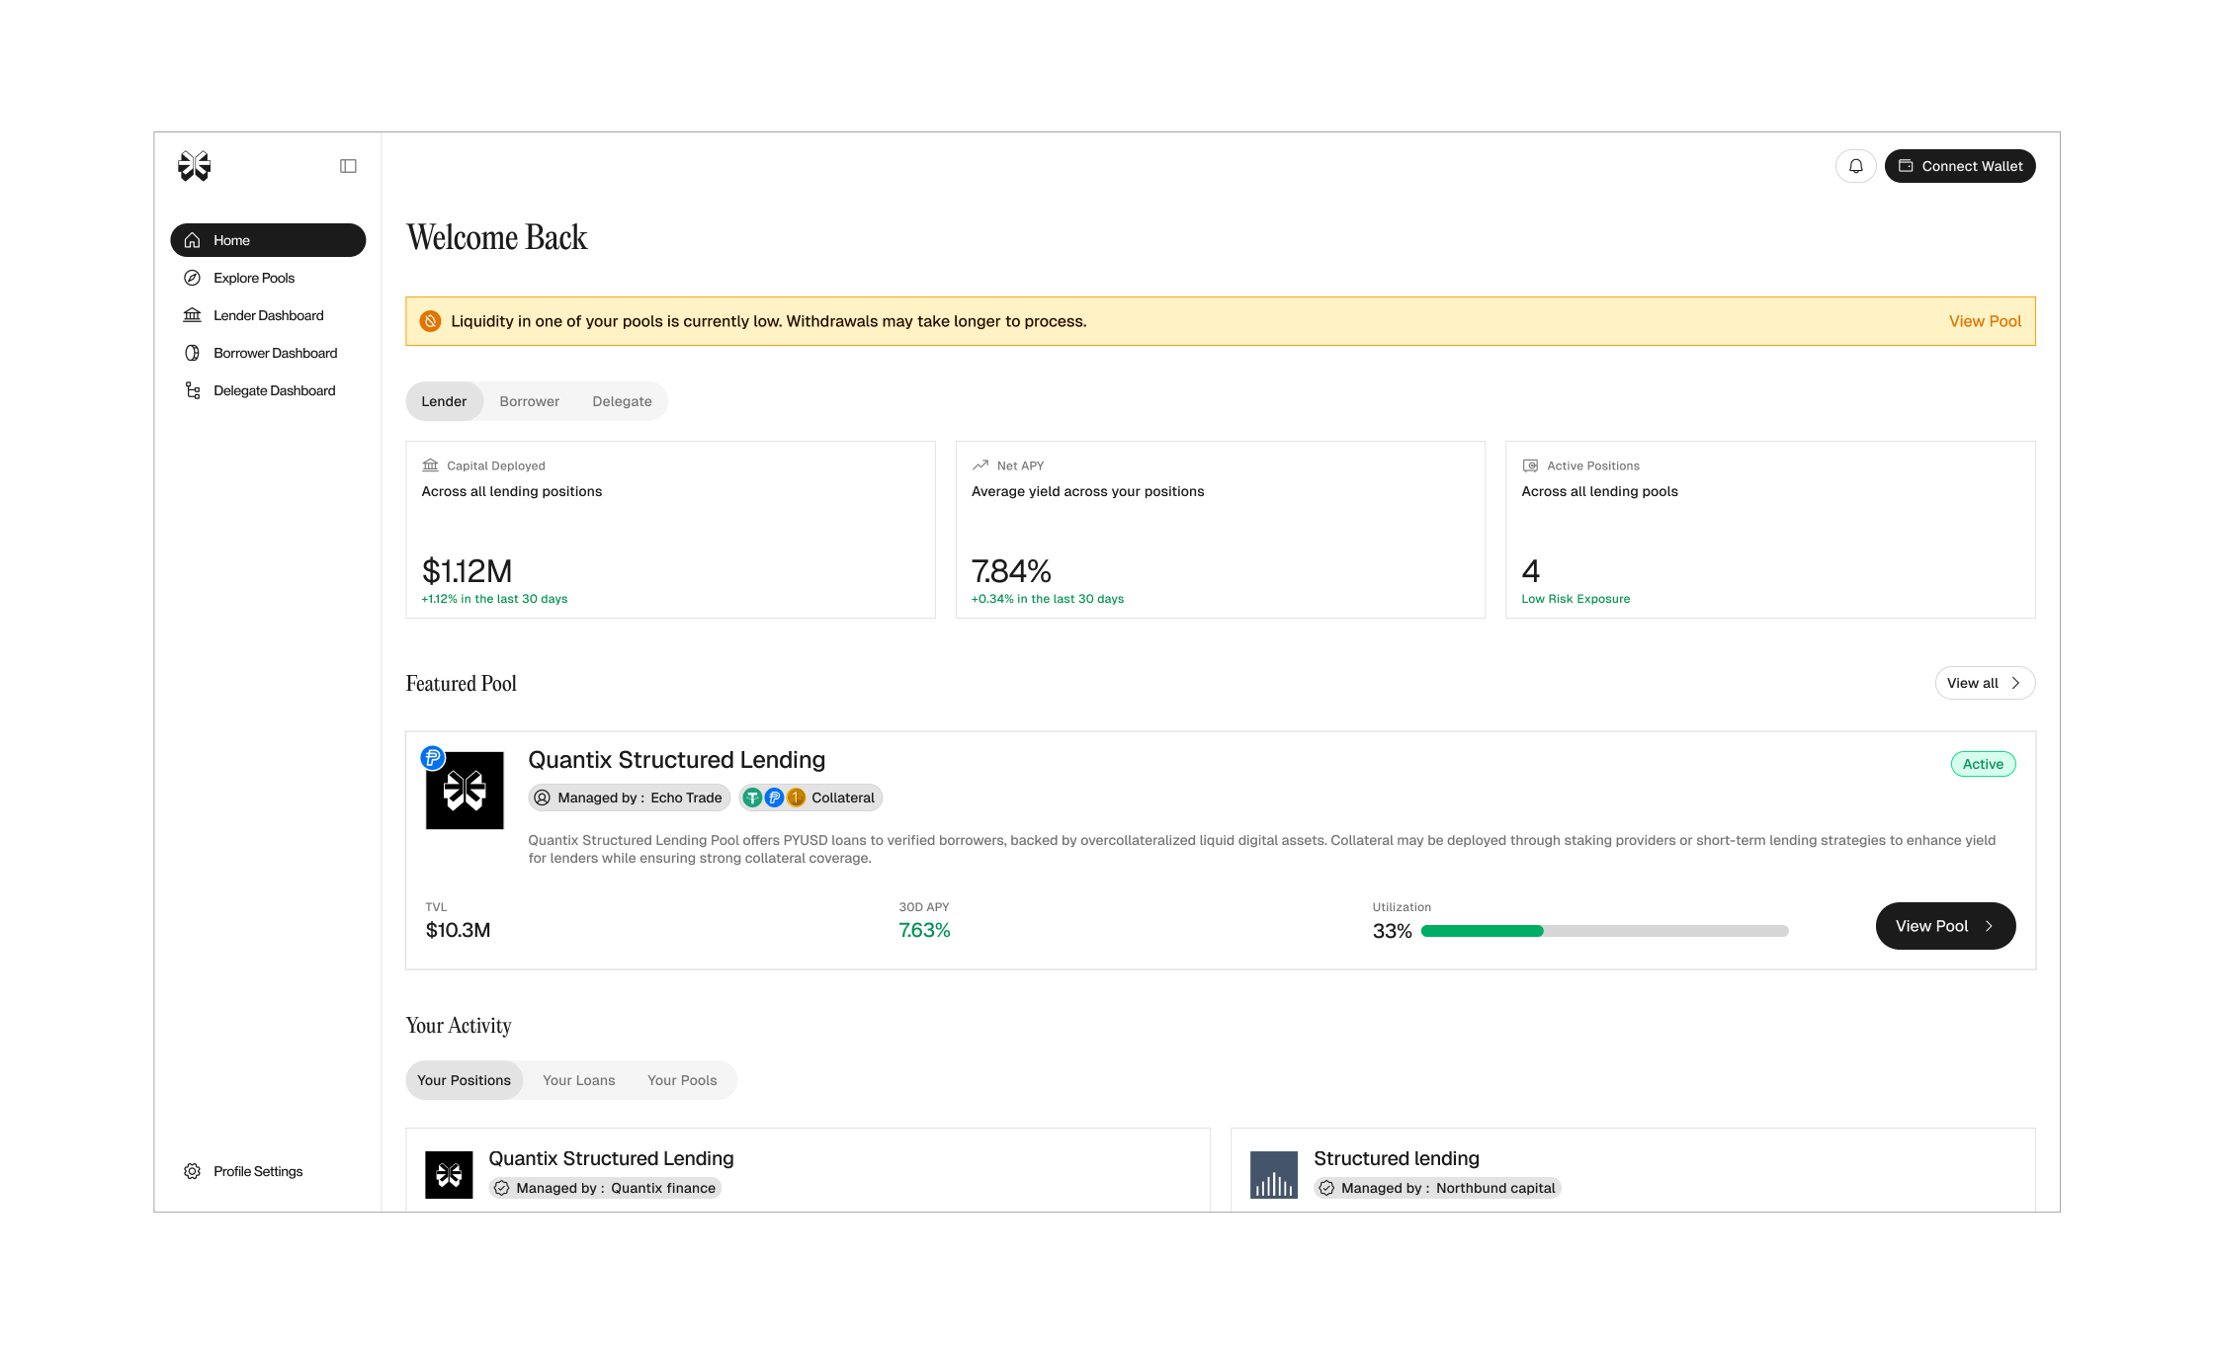Open Explore Pools in sidebar
Screen dimensions: 2215x1345
tap(268, 278)
